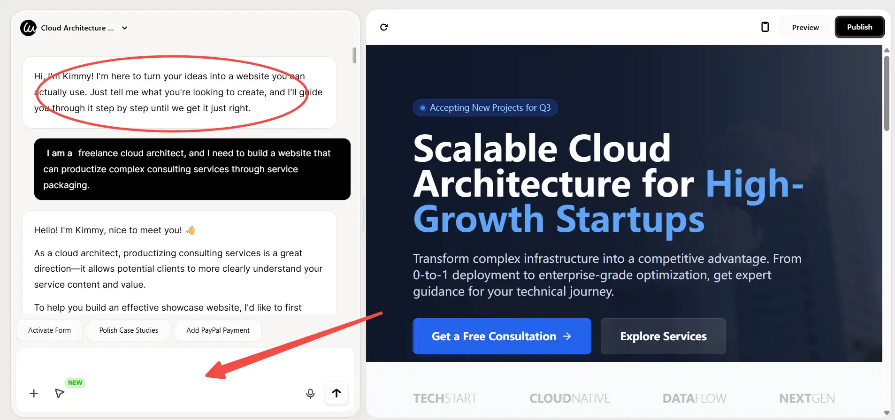Click the chat panel scrollbar thumb

(x=354, y=55)
